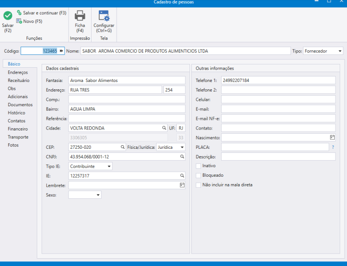
Task: Select the Básico tab
Action: (x=14, y=64)
